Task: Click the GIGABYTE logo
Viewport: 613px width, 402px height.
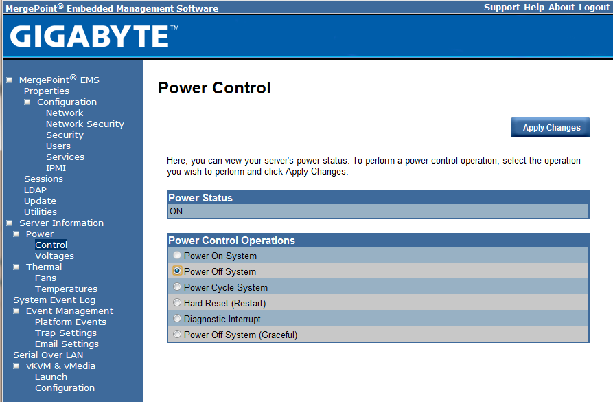Action: [x=94, y=36]
